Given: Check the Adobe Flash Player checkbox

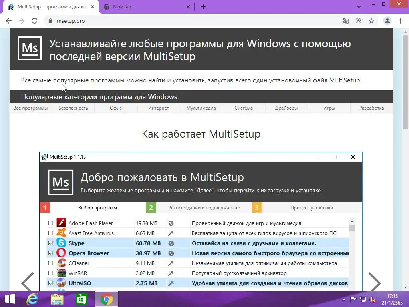Looking at the screenshot, I should point(51,223).
